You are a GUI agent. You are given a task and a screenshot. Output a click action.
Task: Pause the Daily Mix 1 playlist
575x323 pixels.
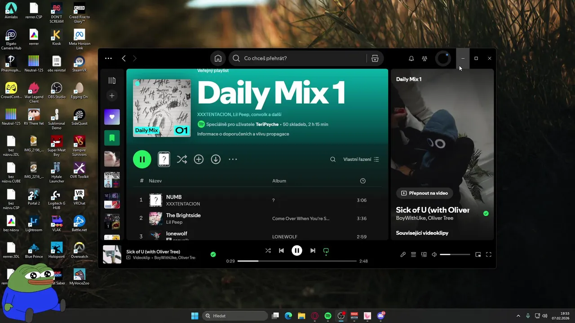142,159
